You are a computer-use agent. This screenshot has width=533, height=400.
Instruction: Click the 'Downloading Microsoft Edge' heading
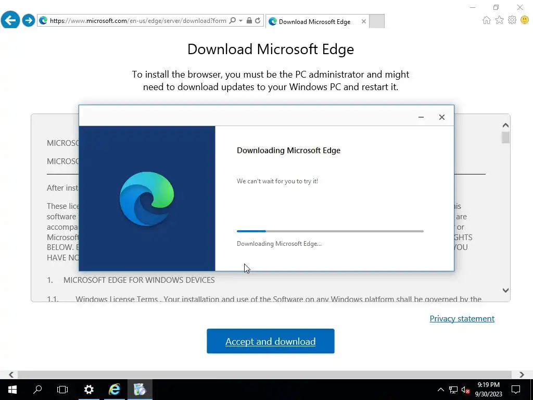pos(288,151)
